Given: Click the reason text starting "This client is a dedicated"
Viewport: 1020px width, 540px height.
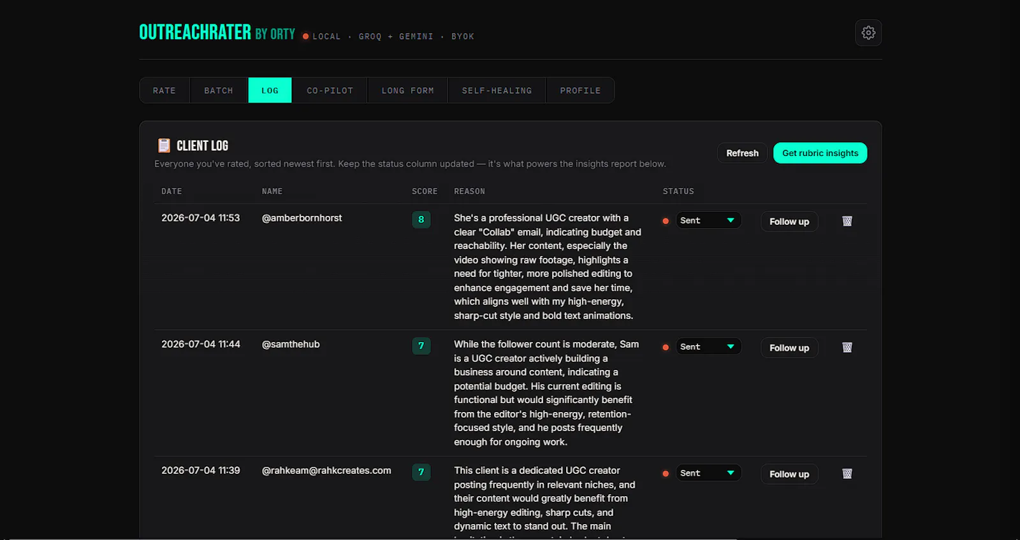Looking at the screenshot, I should point(544,501).
